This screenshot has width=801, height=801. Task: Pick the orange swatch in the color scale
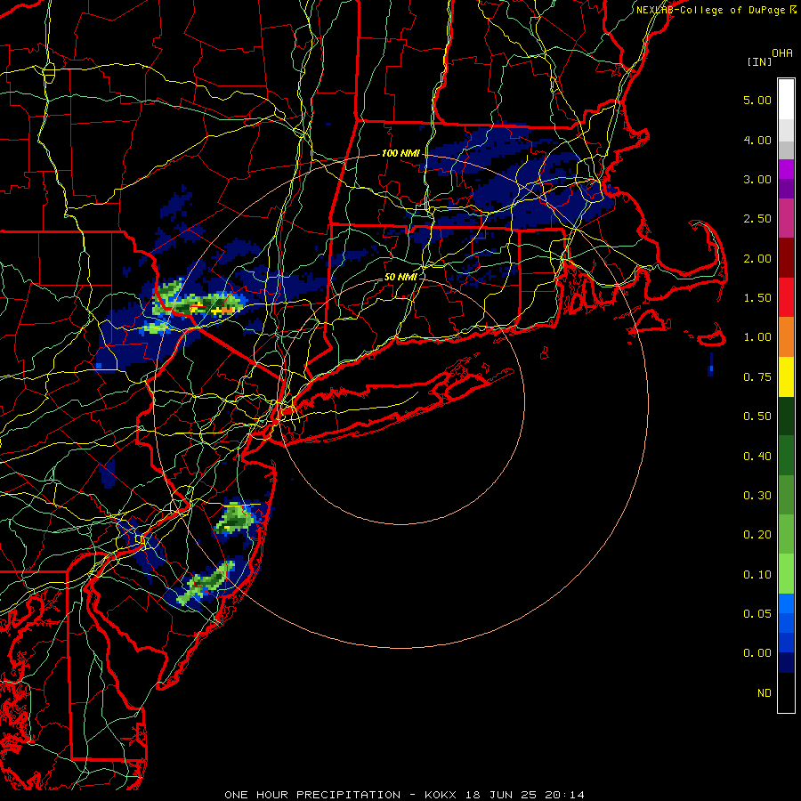click(786, 336)
